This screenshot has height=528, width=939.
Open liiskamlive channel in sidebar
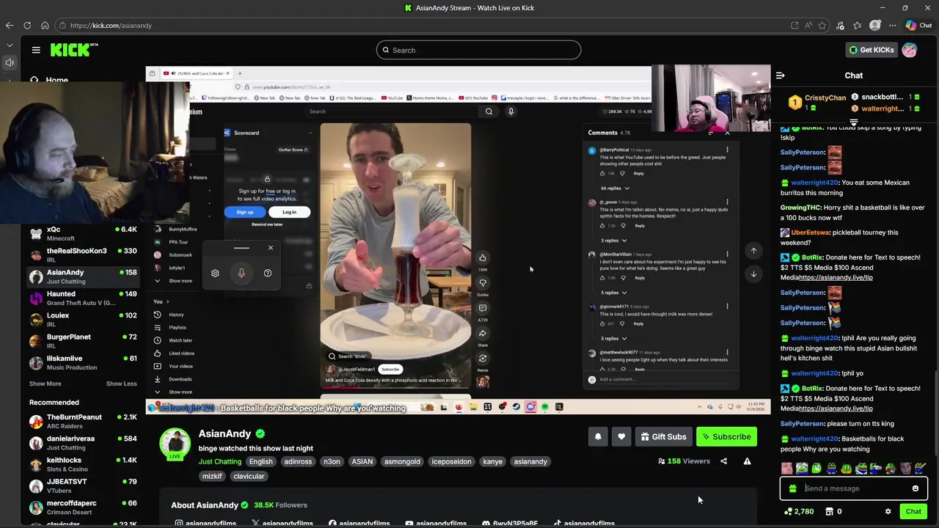pyautogui.click(x=83, y=362)
